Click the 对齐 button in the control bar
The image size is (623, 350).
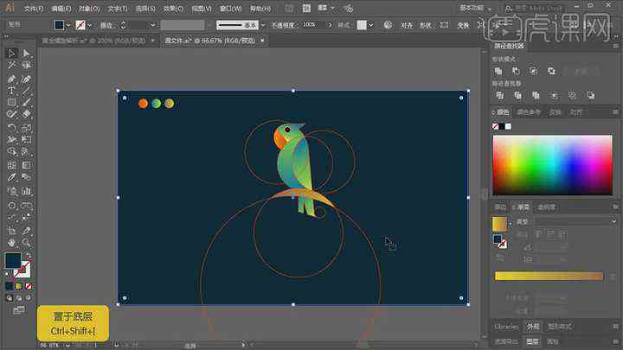coord(407,25)
